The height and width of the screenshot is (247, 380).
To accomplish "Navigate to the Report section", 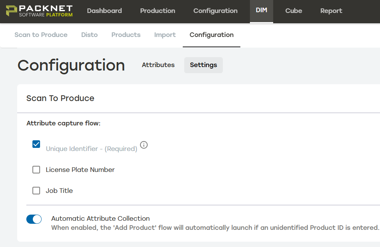I will click(331, 11).
